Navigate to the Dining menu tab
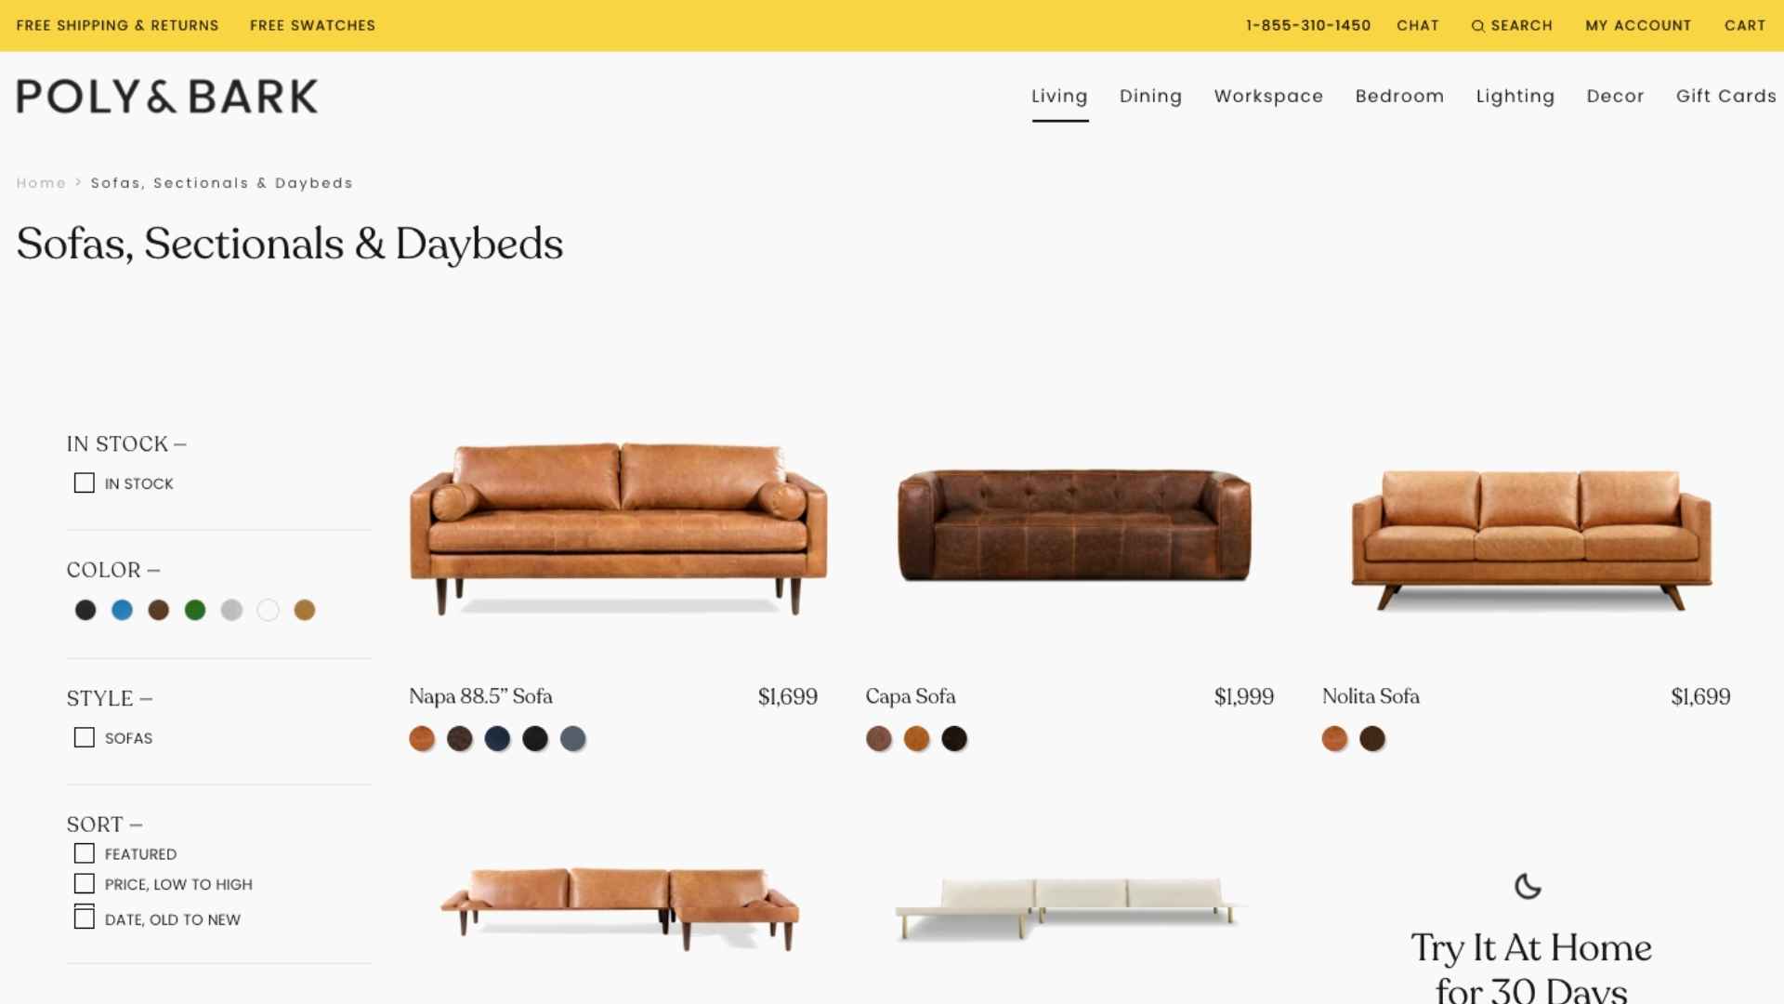 pos(1150,96)
